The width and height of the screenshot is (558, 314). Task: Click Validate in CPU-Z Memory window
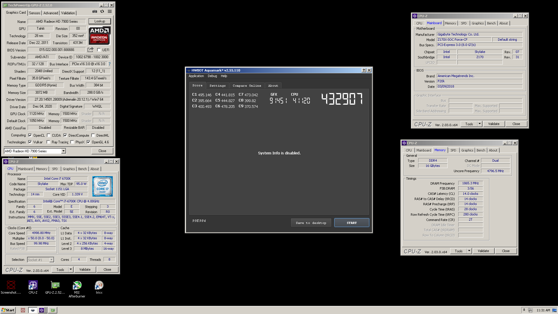coord(483,251)
